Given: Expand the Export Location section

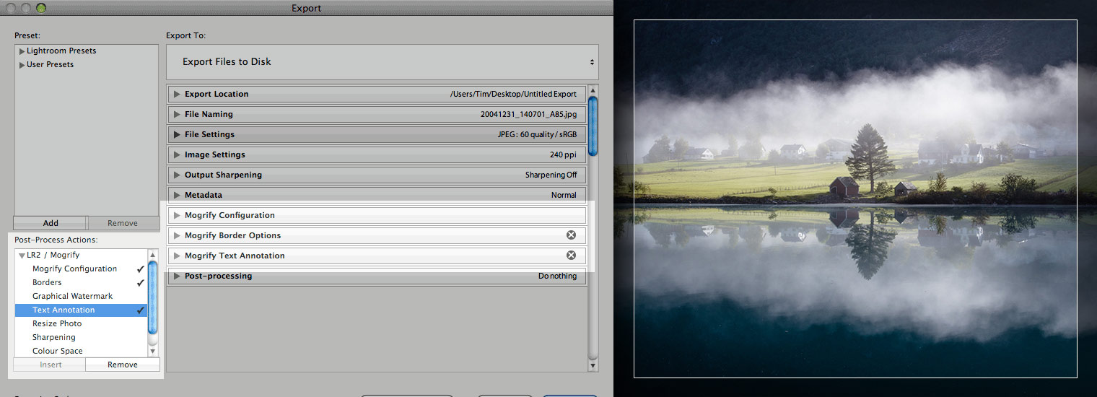Looking at the screenshot, I should click(x=177, y=94).
